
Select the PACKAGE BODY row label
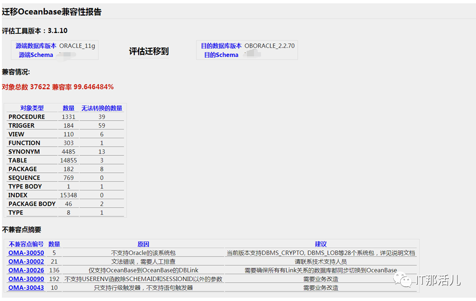click(x=32, y=204)
